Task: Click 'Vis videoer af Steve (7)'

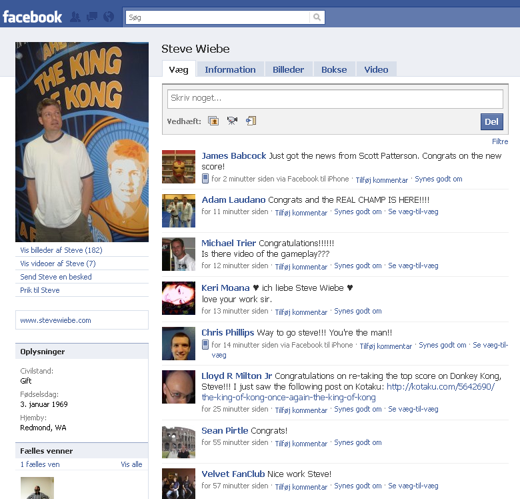Action: pyautogui.click(x=58, y=264)
